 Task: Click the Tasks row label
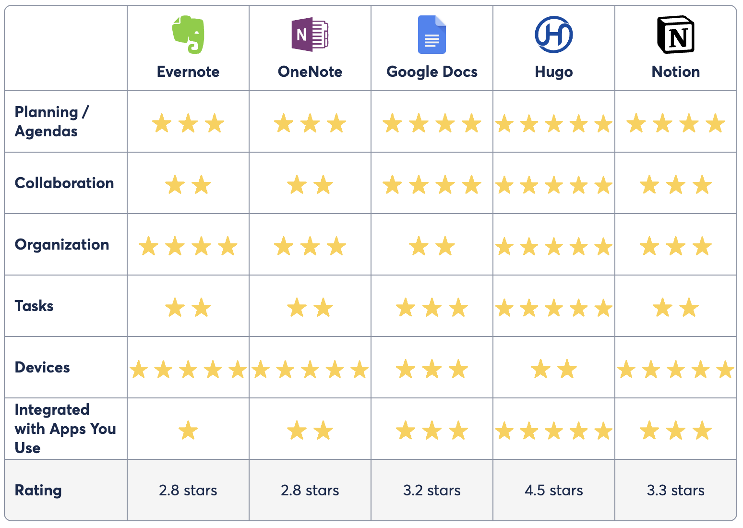coord(34,306)
